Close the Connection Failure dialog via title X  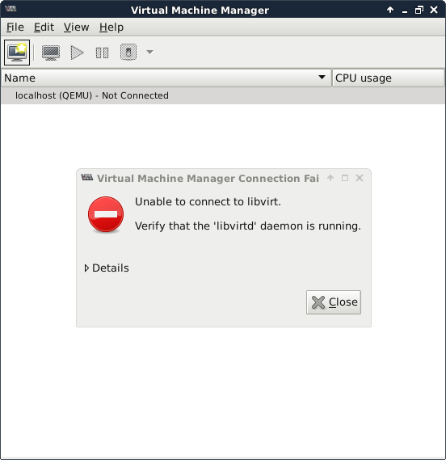pos(360,178)
